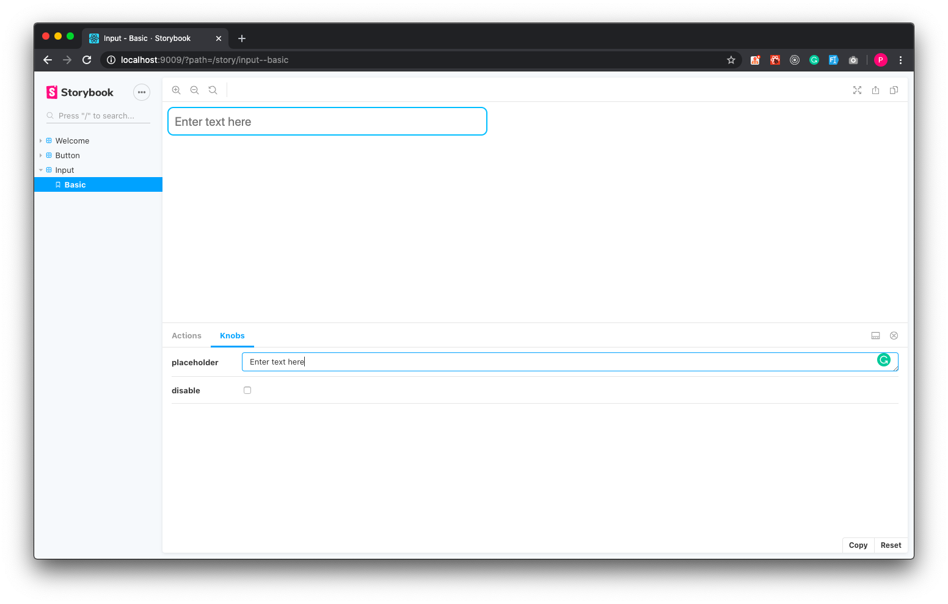
Task: Select the Input - Basic browser tab
Action: pyautogui.click(x=155, y=38)
